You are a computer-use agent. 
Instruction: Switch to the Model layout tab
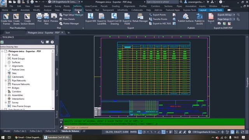tap(7, 131)
